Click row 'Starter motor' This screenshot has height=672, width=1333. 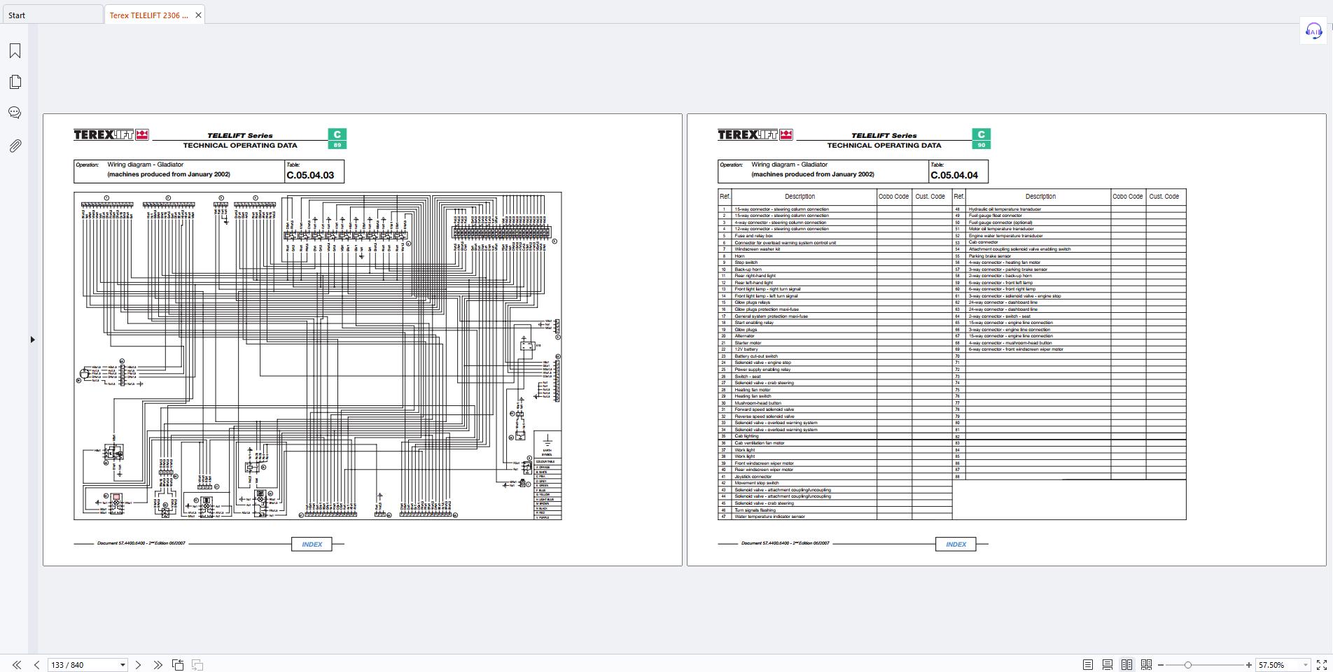point(835,343)
